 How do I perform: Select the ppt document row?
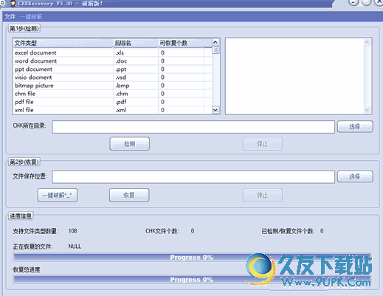point(112,69)
